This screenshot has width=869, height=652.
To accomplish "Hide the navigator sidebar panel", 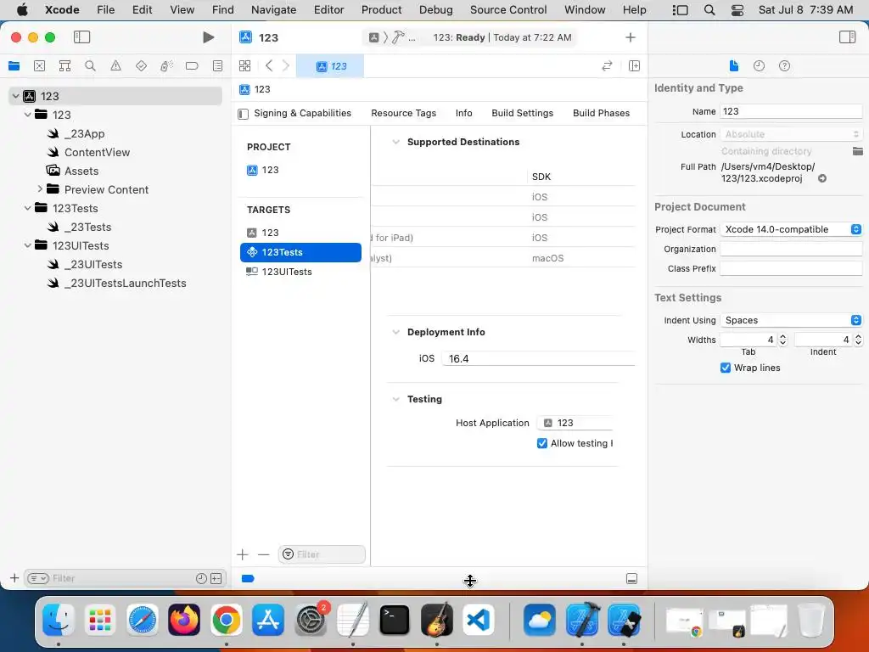I will (81, 37).
